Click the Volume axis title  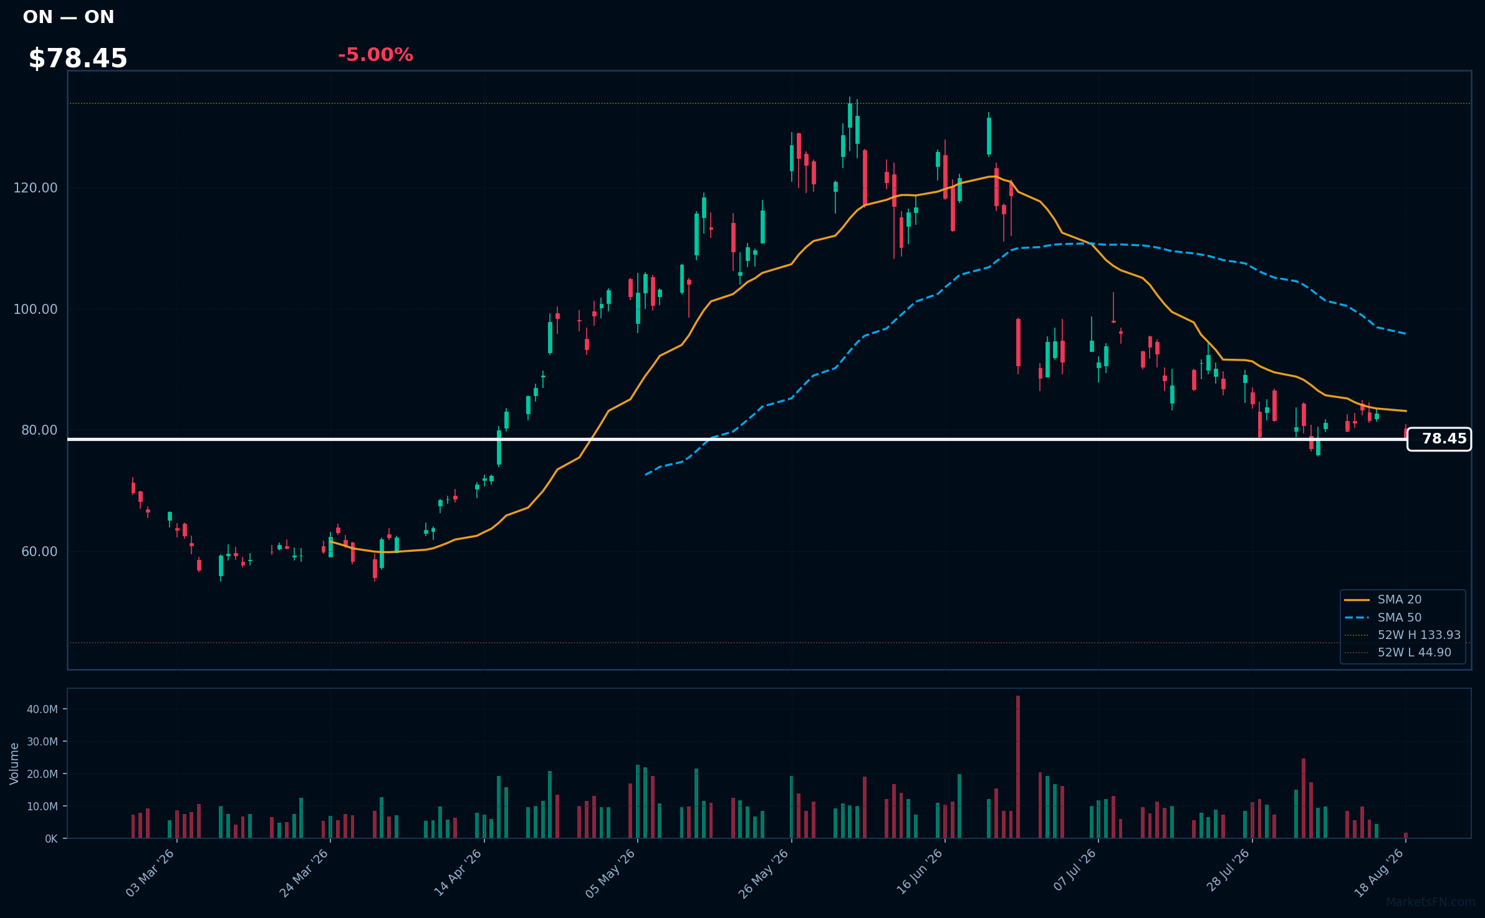(14, 764)
